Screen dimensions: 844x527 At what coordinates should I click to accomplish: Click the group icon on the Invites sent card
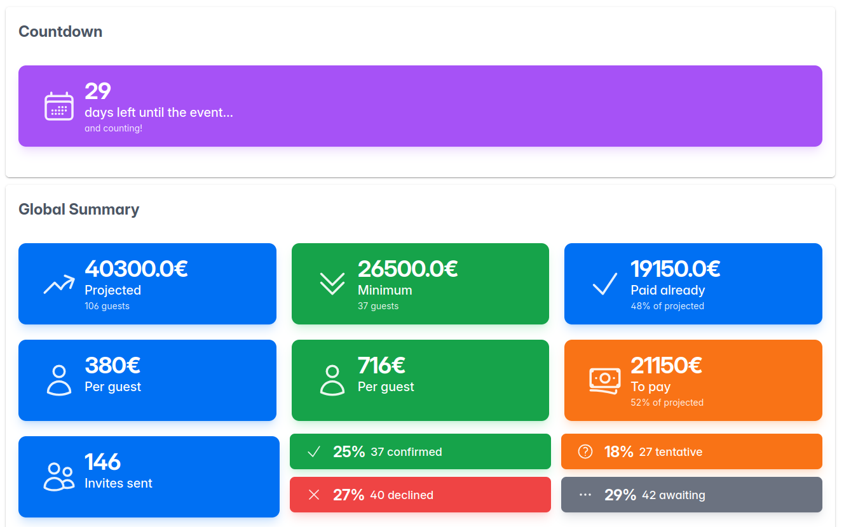point(58,476)
